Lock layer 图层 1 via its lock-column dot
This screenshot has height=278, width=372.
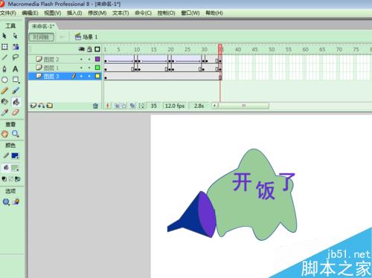coord(89,68)
